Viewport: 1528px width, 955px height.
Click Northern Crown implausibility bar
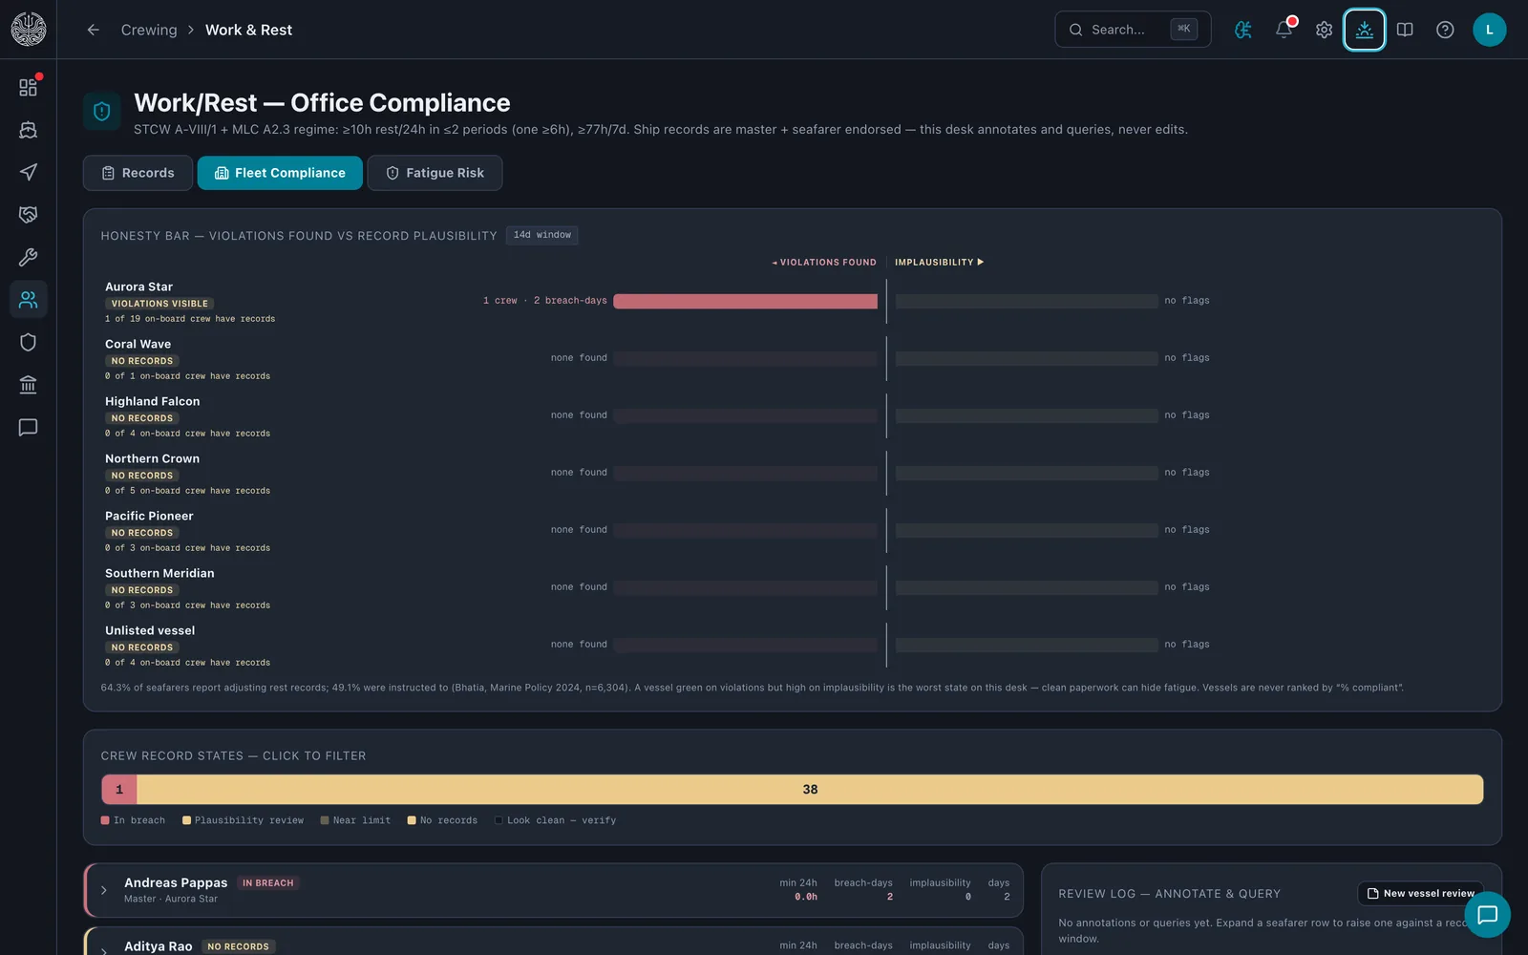(x=1027, y=473)
